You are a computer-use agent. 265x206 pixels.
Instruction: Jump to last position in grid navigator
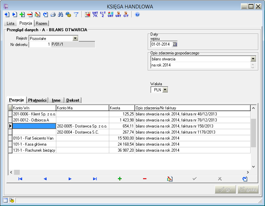(95, 179)
